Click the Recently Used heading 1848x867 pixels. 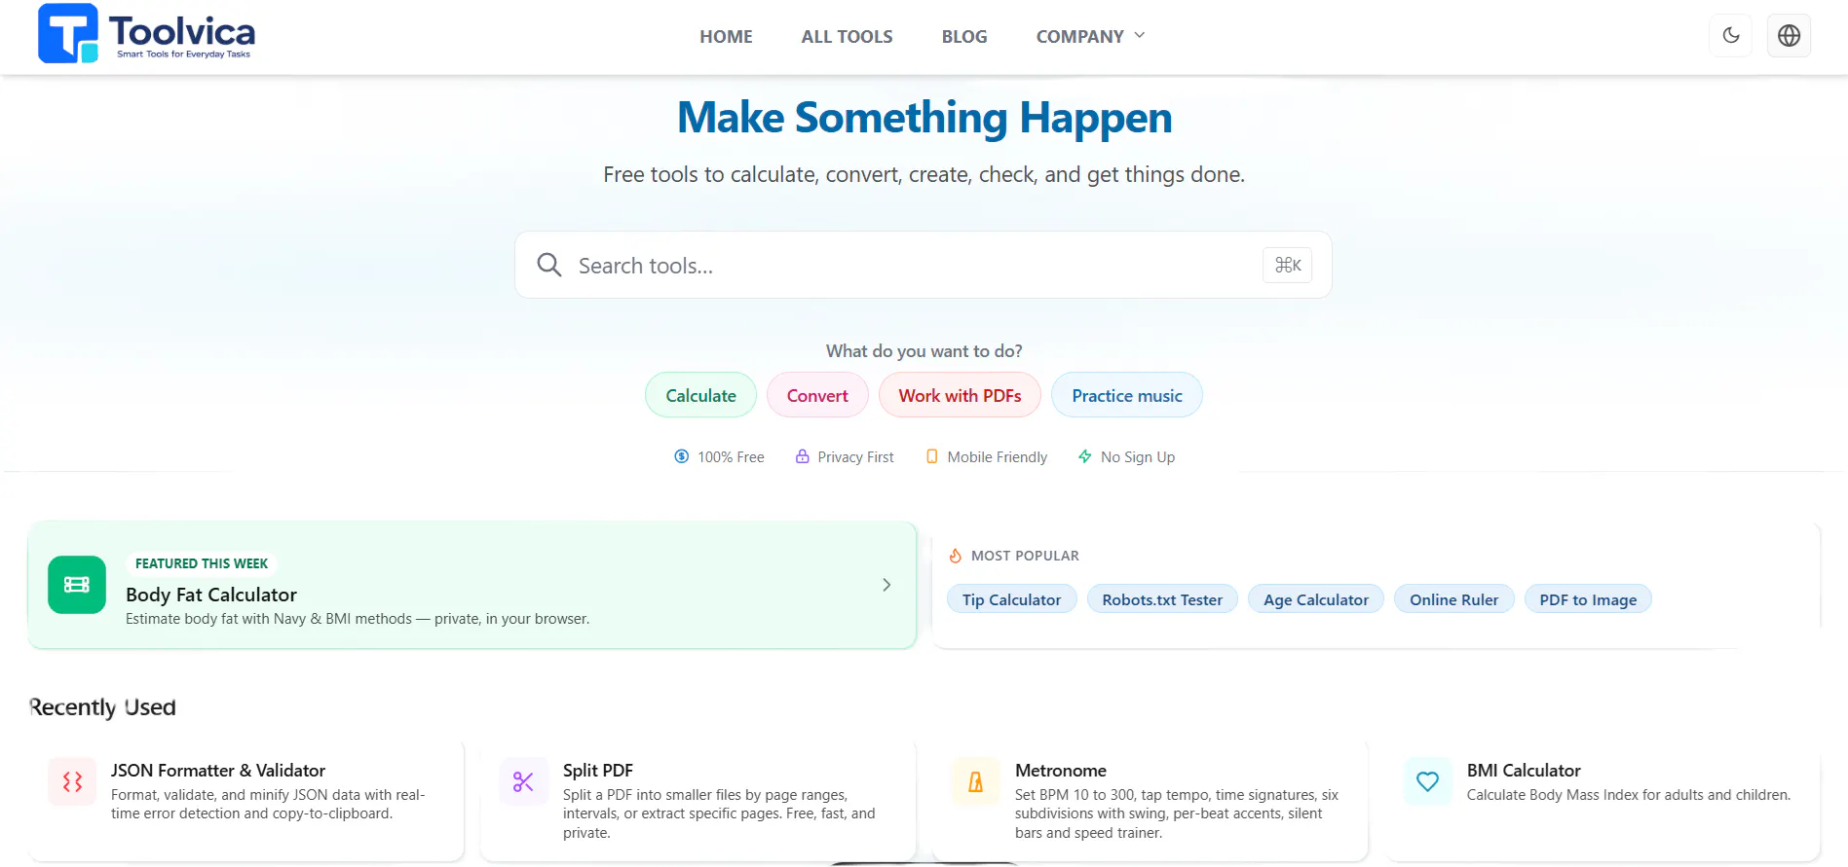point(103,707)
